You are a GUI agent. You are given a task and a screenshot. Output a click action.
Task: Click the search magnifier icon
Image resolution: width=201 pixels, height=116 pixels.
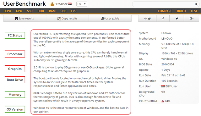(x=196, y=4)
